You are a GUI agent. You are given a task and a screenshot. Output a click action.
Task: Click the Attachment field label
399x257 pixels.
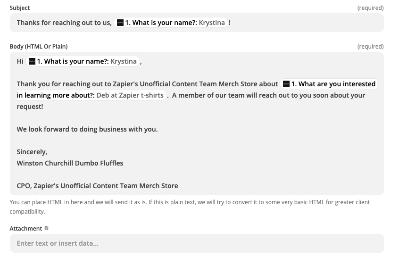(x=26, y=229)
